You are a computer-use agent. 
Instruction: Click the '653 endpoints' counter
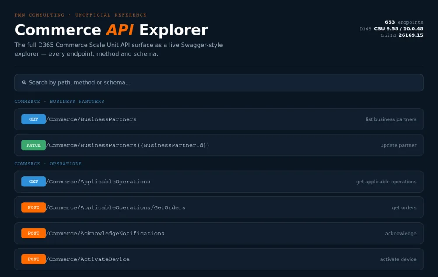404,22
